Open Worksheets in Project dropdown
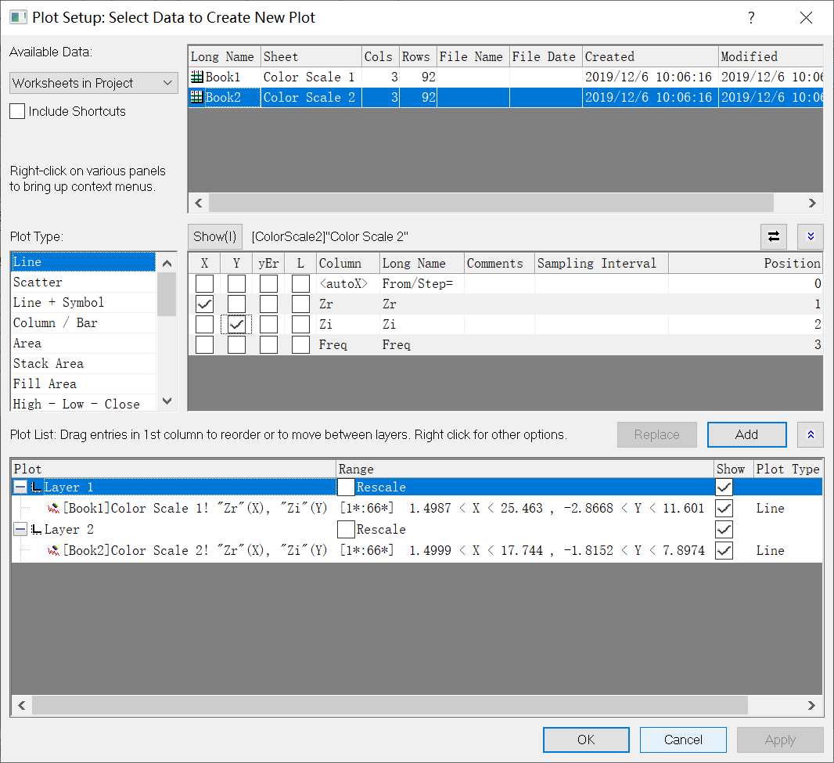 click(x=94, y=83)
